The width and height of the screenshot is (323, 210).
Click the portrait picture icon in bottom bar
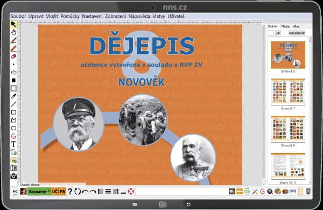(23, 192)
